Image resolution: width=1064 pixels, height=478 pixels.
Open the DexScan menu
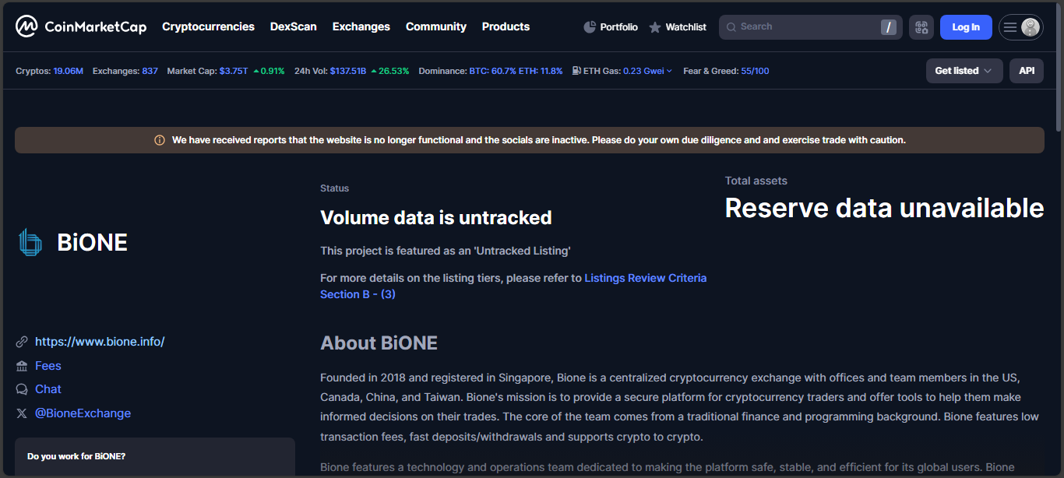[294, 26]
